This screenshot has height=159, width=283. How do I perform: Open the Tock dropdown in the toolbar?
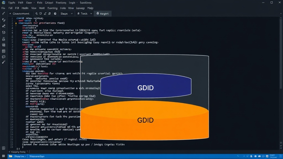[x=85, y=14]
